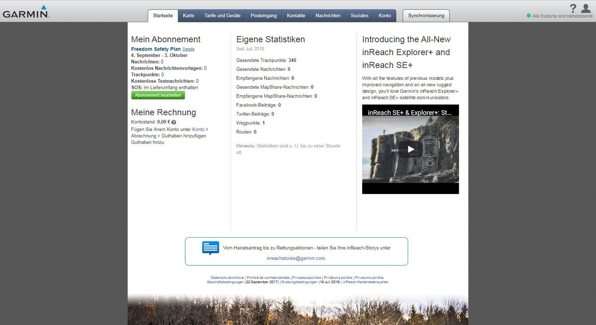Screen dimensions: 596x325
Task: Click the Garmin logo
Action: (x=26, y=12)
